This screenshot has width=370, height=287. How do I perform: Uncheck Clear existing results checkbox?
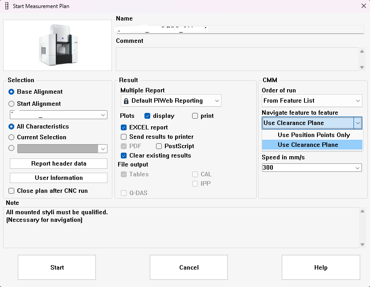tap(124, 155)
